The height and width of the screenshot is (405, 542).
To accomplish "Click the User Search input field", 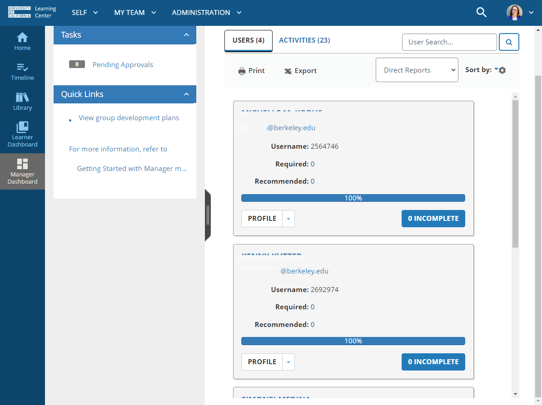I will click(x=449, y=42).
